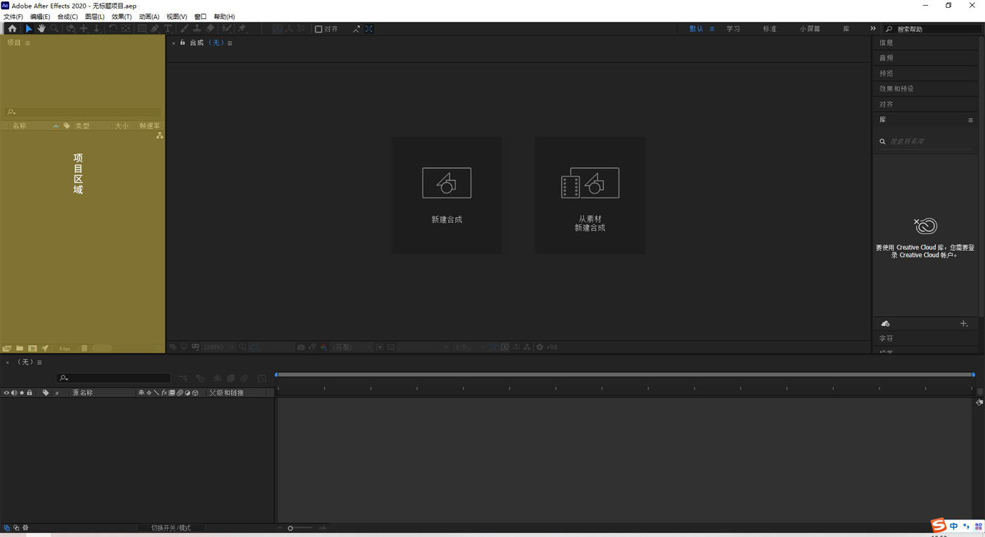
Task: Switch to the 学习 workspace tab
Action: (x=733, y=29)
